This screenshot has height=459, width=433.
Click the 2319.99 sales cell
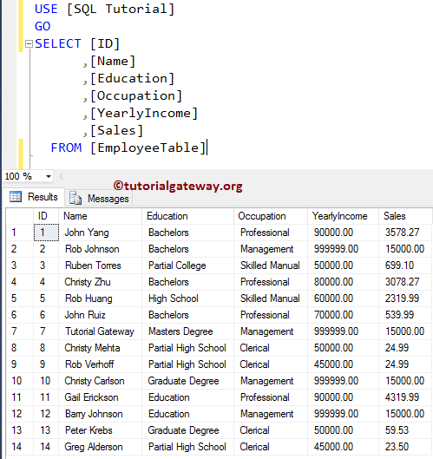[405, 298]
